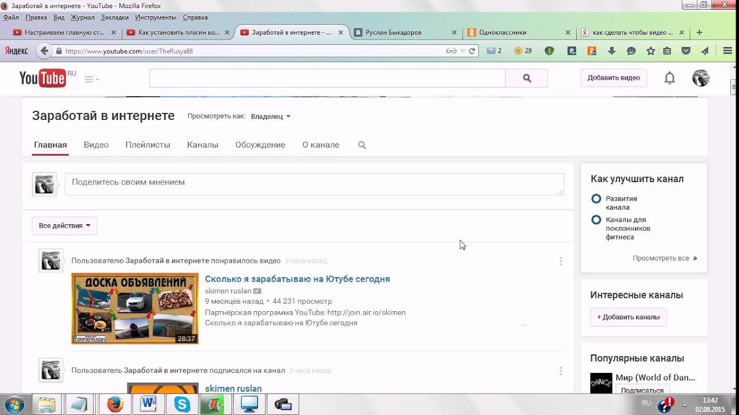739x415 pixels.
Task: Click the search magnifier button
Action: coord(527,78)
